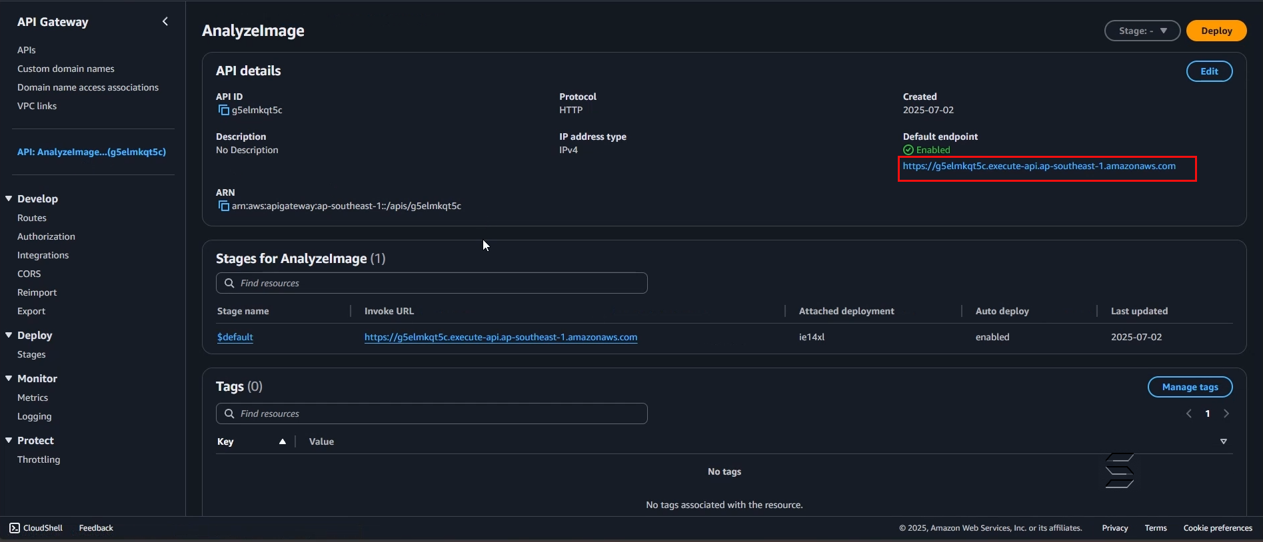This screenshot has height=542, width=1263.
Task: Open Reimport page
Action: coord(37,292)
